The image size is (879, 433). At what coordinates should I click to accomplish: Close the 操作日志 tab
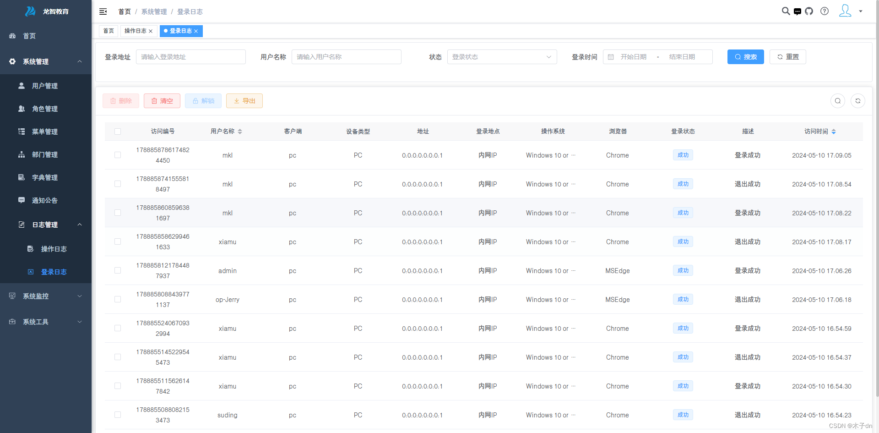[151, 31]
